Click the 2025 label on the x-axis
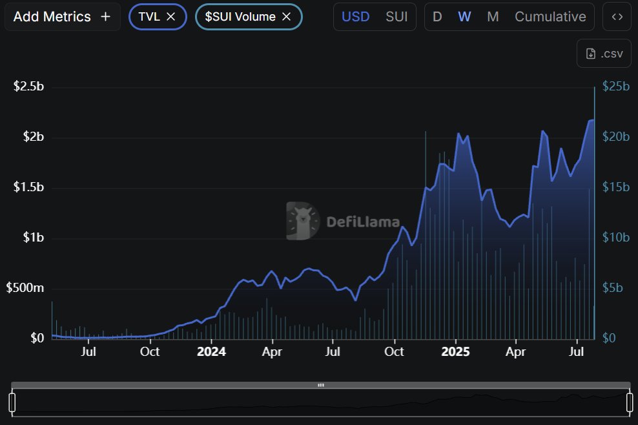The image size is (638, 425). click(x=455, y=352)
